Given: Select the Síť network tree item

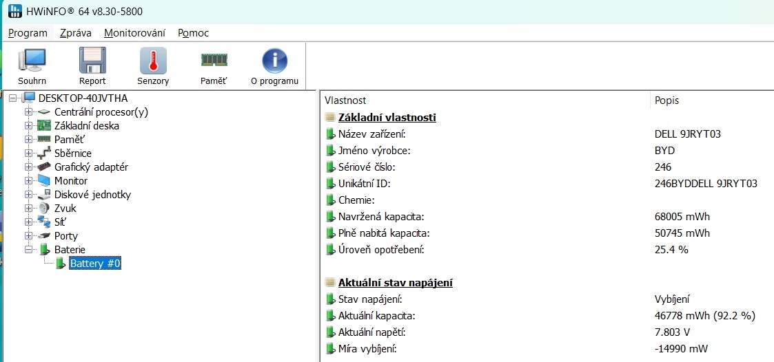Looking at the screenshot, I should tap(62, 222).
